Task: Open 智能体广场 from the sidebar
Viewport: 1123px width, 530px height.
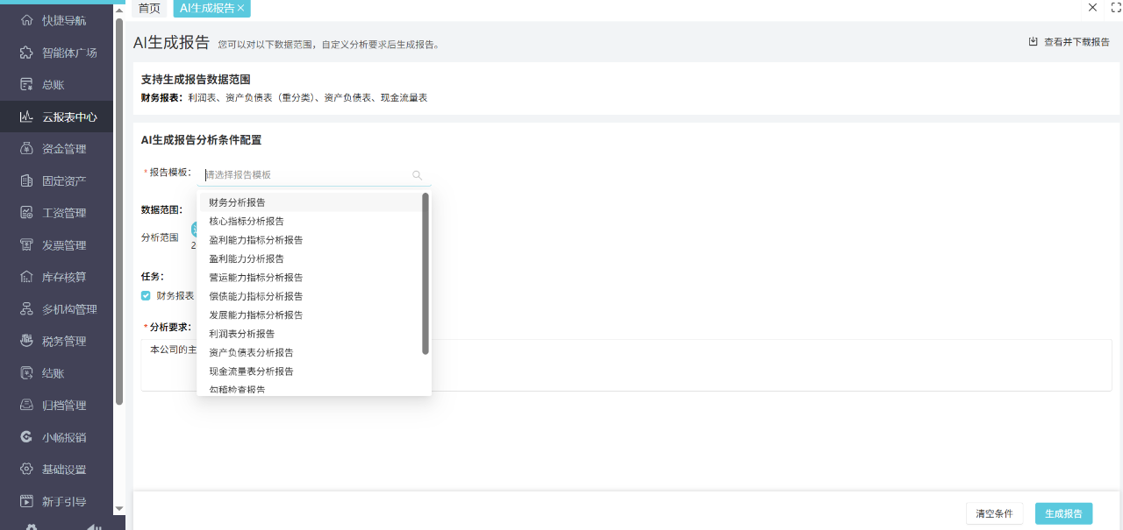Action: click(57, 52)
